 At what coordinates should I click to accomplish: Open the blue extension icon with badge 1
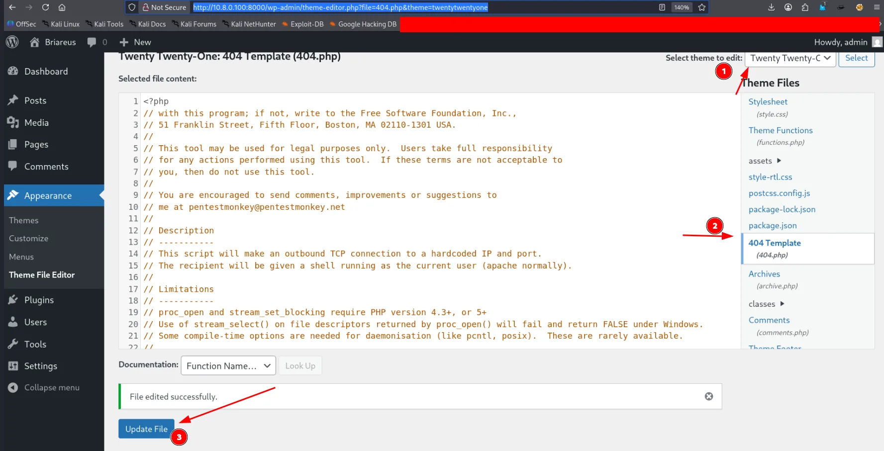coord(823,7)
